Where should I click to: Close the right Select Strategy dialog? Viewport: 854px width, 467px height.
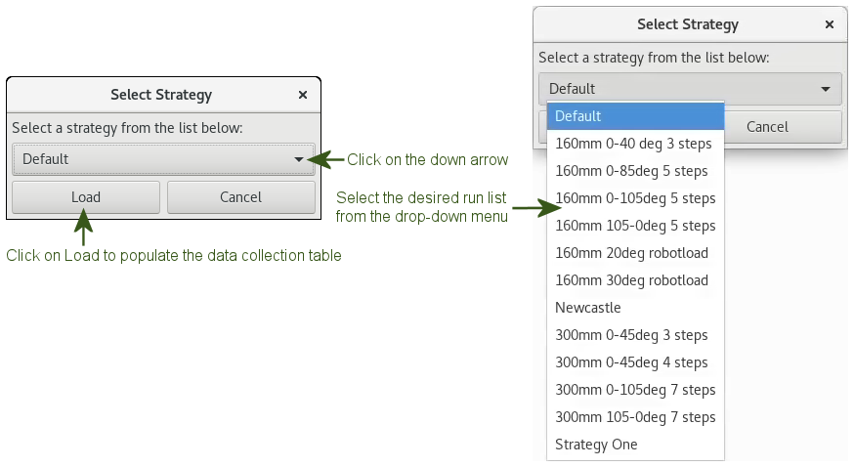830,24
